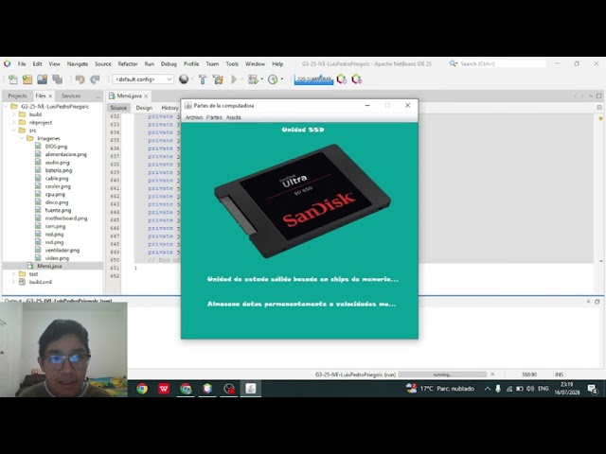Open the Navigate menu
The width and height of the screenshot is (606, 454).
coord(78,64)
